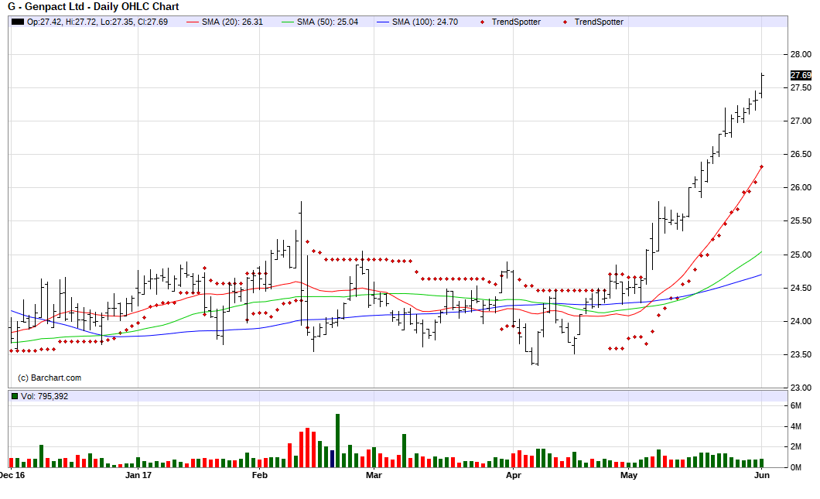Click the 'Vol: 795,392' volume legend
Image resolution: width=820 pixels, height=499 pixels.
click(44, 396)
